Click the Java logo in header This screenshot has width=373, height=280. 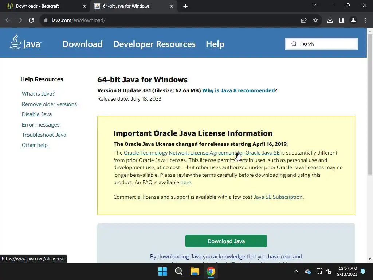click(26, 42)
